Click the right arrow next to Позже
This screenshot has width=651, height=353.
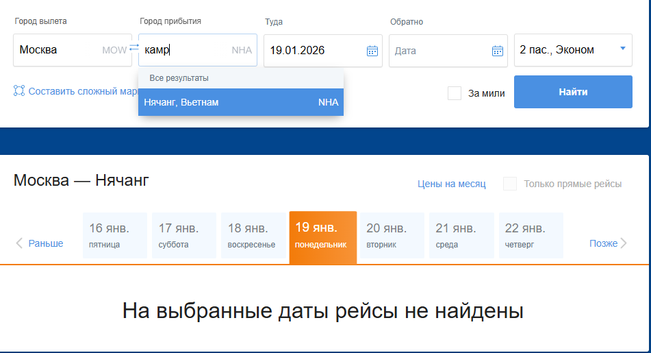[x=624, y=243]
